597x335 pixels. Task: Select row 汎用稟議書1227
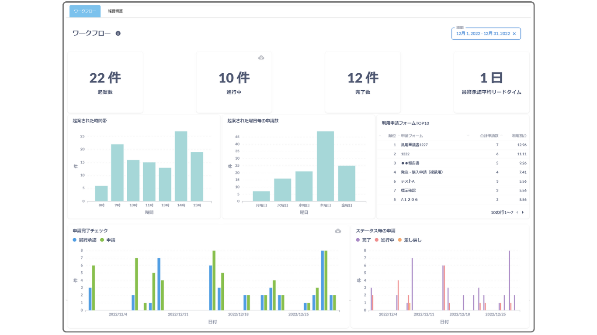click(453, 145)
